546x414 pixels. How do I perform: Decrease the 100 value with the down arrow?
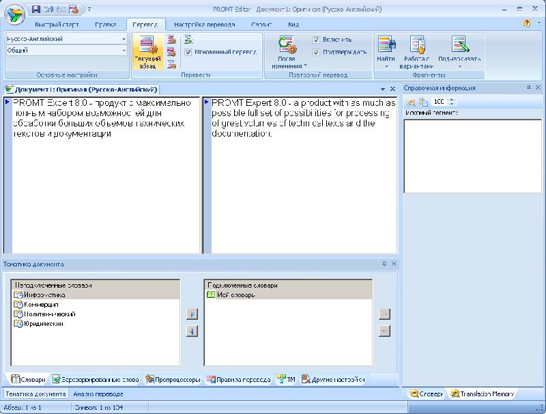coord(452,104)
